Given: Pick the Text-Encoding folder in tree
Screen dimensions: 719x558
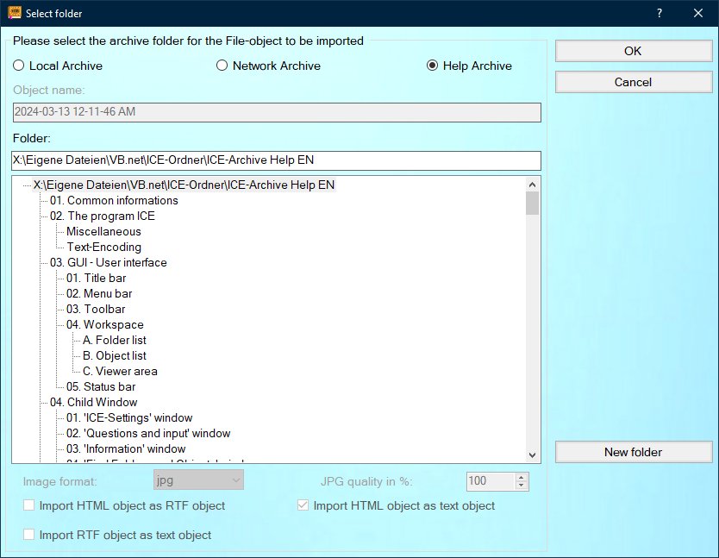Looking at the screenshot, I should (103, 247).
